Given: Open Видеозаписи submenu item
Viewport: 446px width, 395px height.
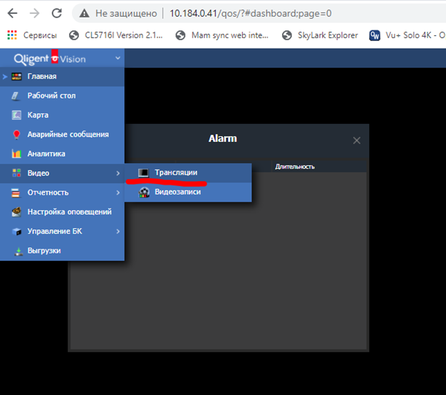Looking at the screenshot, I should 188,192.
